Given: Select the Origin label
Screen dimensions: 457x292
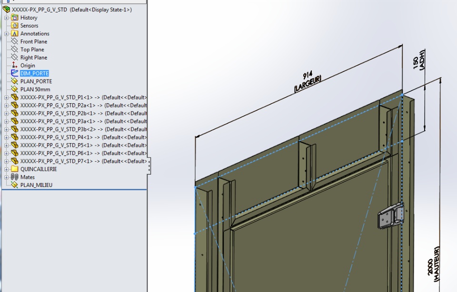Looking at the screenshot, I should click(x=28, y=66).
